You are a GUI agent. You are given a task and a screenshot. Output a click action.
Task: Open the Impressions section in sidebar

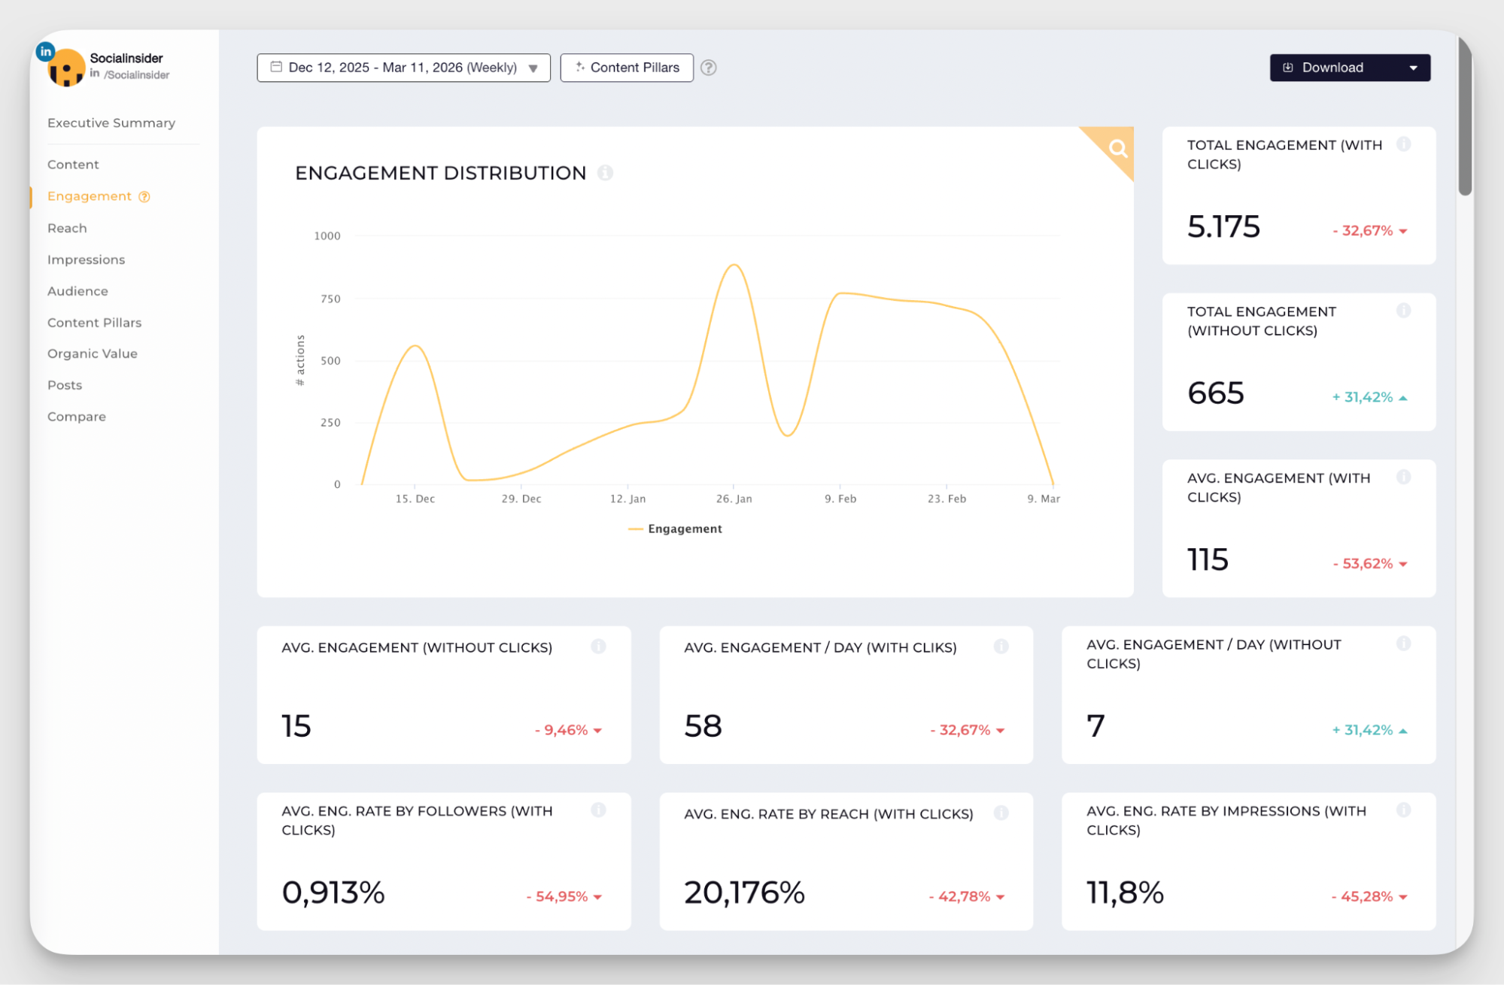[x=87, y=259]
